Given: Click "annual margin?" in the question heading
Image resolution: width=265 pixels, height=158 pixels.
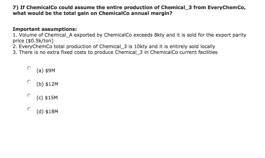Looking at the screenshot, I should click(x=152, y=13).
